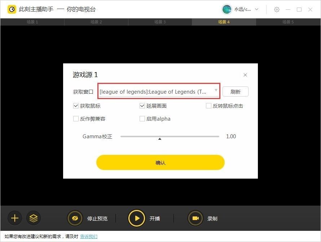321x242 pixels.
Task: Click the 停止预览 preview icon
Action: (x=76, y=218)
